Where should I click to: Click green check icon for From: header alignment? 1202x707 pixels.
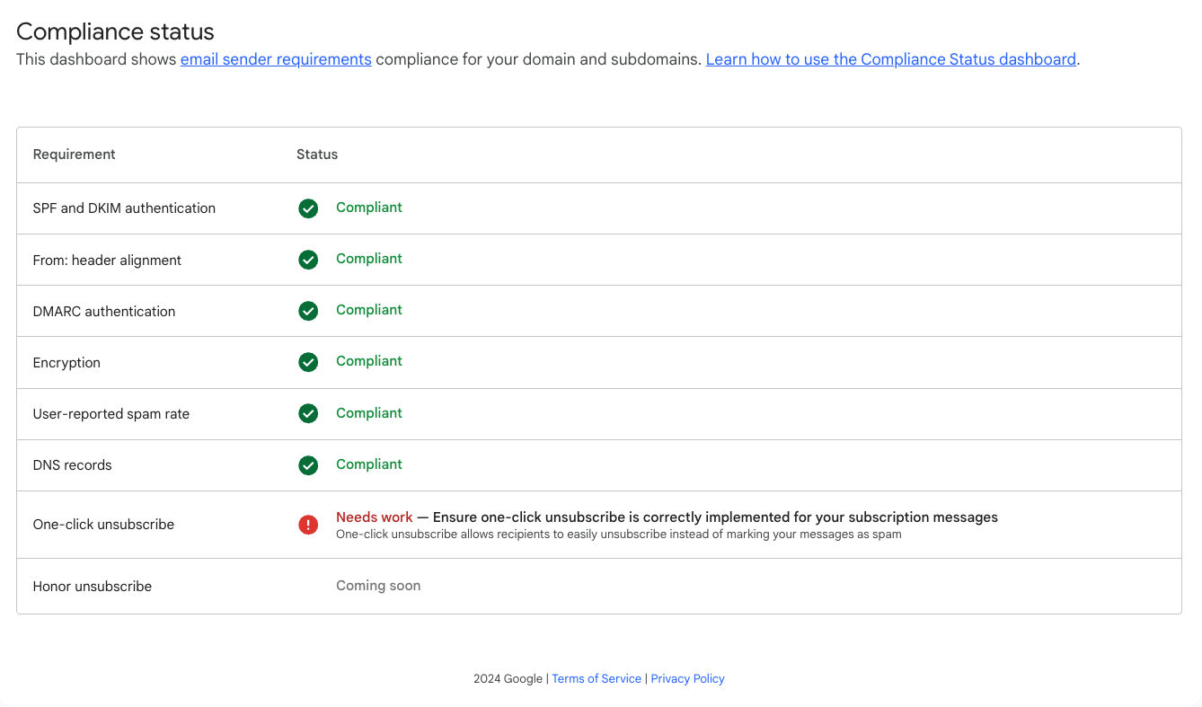pyautogui.click(x=308, y=260)
